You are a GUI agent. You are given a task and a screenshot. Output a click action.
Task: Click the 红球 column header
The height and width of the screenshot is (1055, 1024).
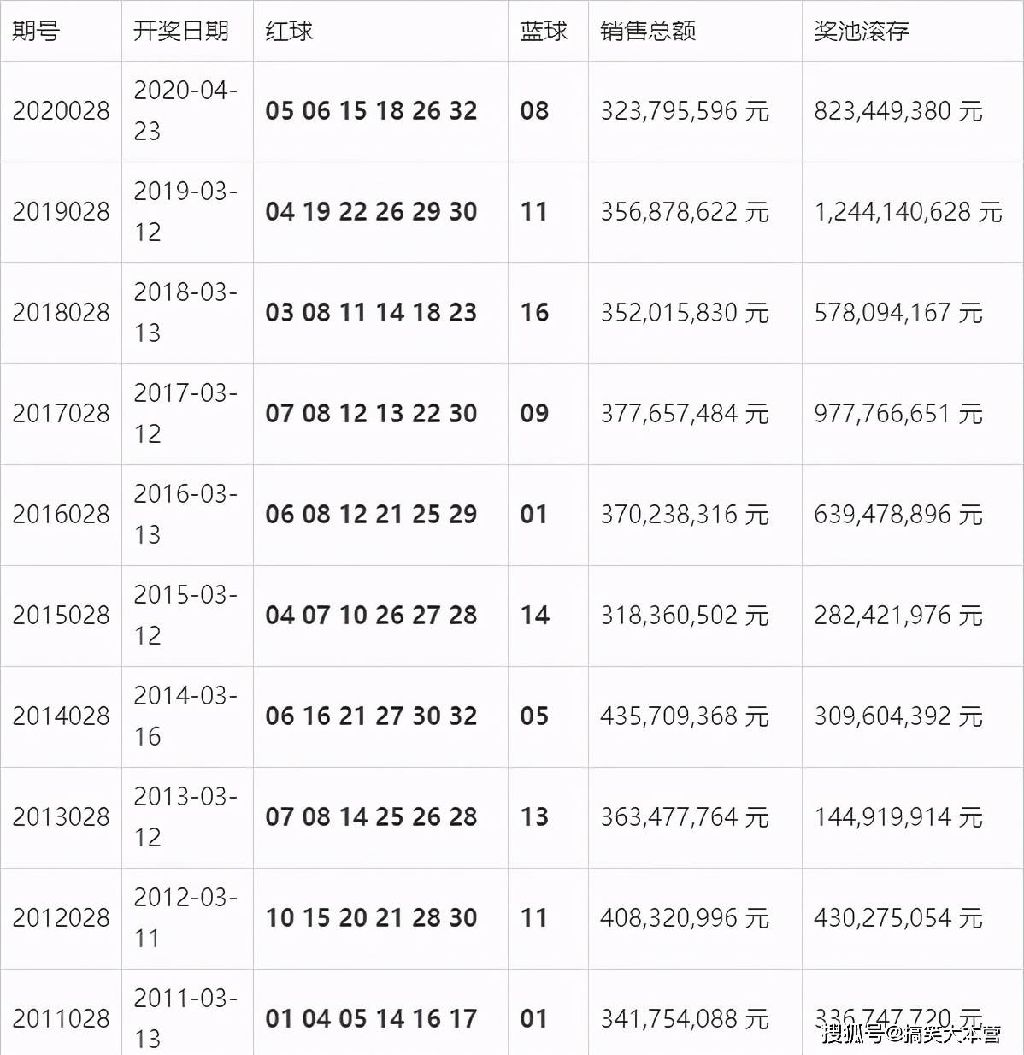click(x=289, y=31)
